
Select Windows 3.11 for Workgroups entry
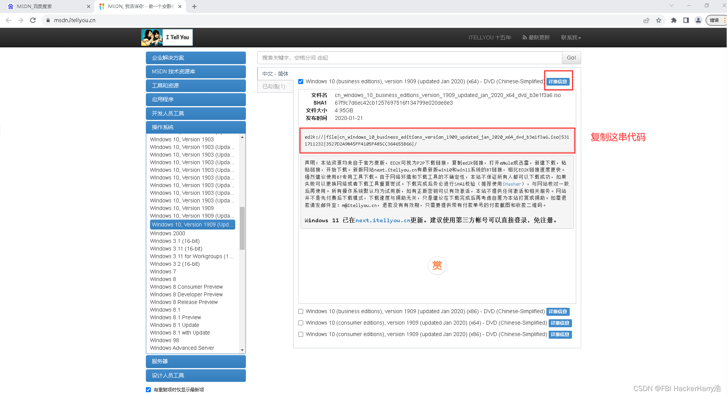[x=192, y=256]
